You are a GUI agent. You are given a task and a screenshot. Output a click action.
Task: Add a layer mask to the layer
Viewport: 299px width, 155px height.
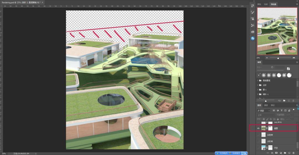tap(276, 153)
